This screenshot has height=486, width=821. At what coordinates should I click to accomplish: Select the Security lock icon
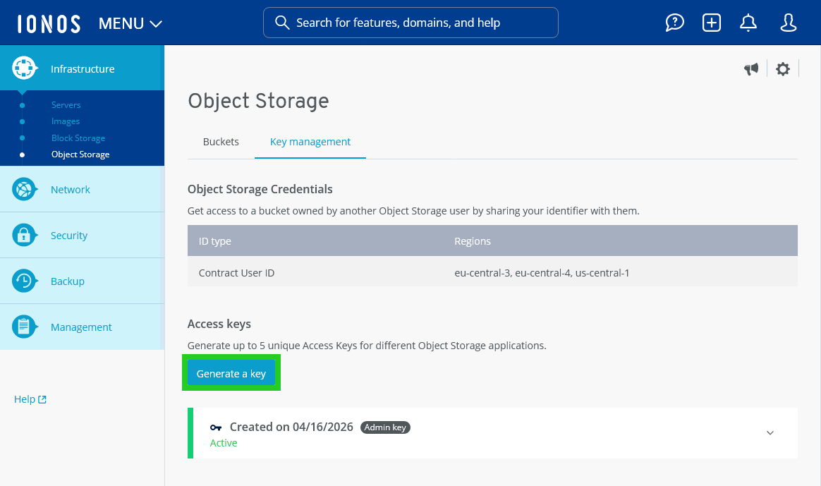point(24,235)
